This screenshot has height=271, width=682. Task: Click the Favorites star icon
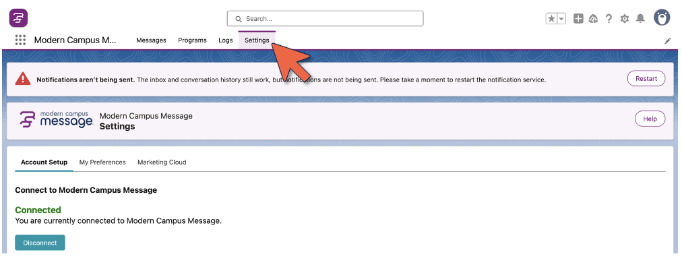click(551, 19)
